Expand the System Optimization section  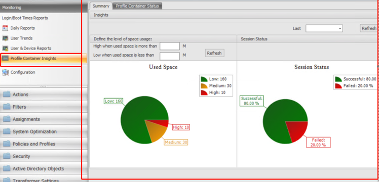(x=44, y=131)
